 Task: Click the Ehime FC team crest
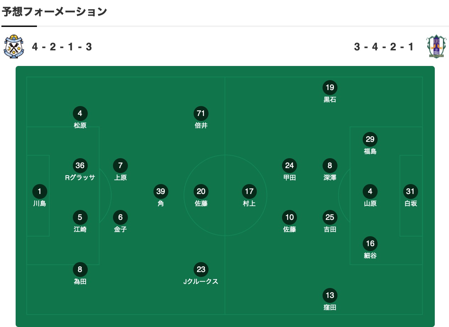tap(435, 46)
